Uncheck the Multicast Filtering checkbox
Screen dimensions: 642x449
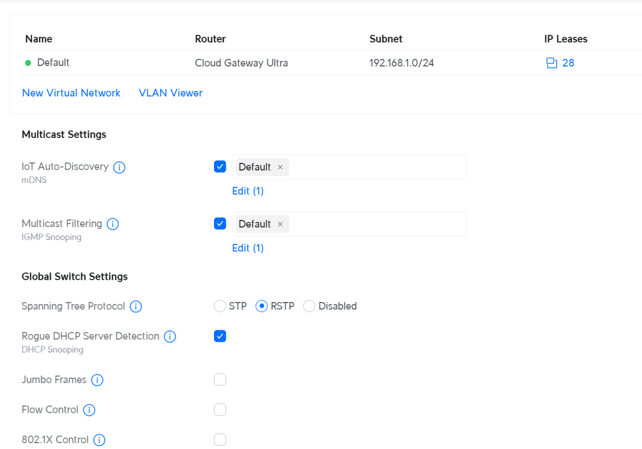point(220,224)
